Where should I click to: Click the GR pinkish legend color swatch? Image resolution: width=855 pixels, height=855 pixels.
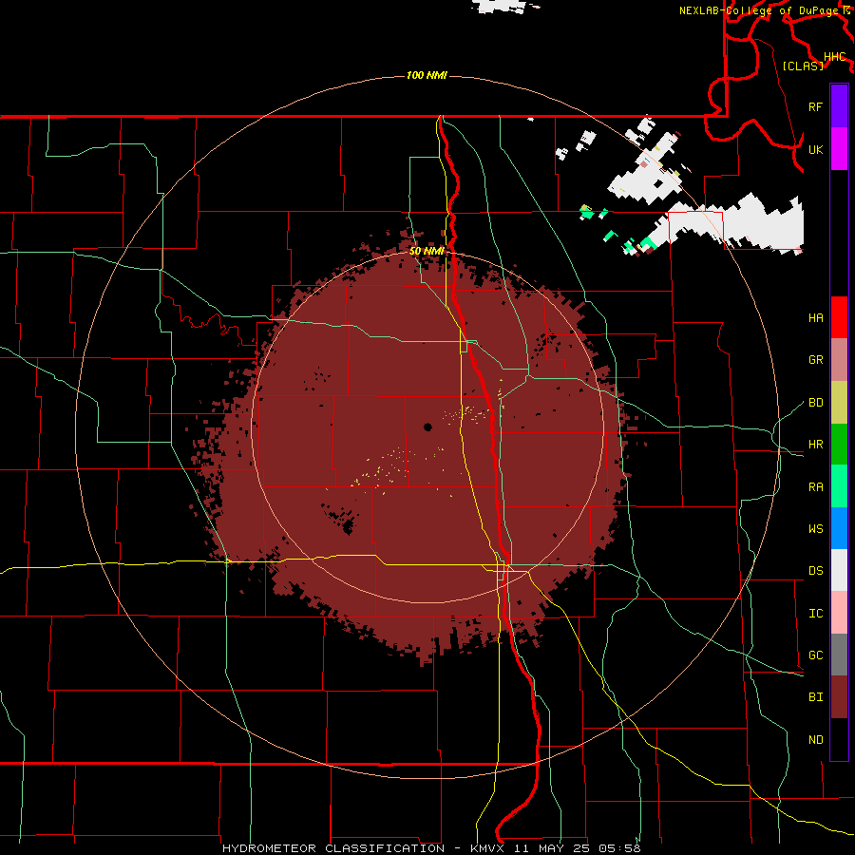pyautogui.click(x=839, y=360)
